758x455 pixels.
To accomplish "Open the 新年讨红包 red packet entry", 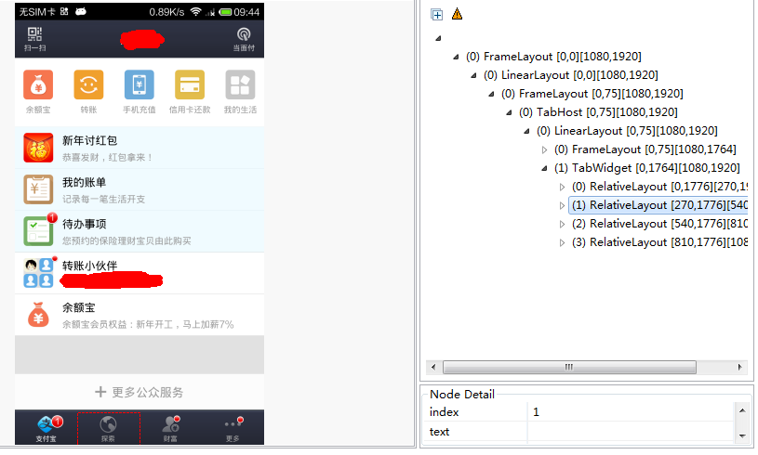I will pyautogui.click(x=140, y=149).
